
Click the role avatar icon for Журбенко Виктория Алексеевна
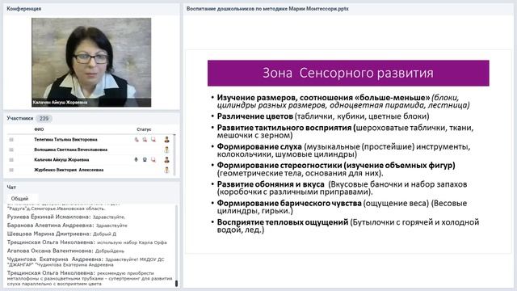click(x=167, y=170)
